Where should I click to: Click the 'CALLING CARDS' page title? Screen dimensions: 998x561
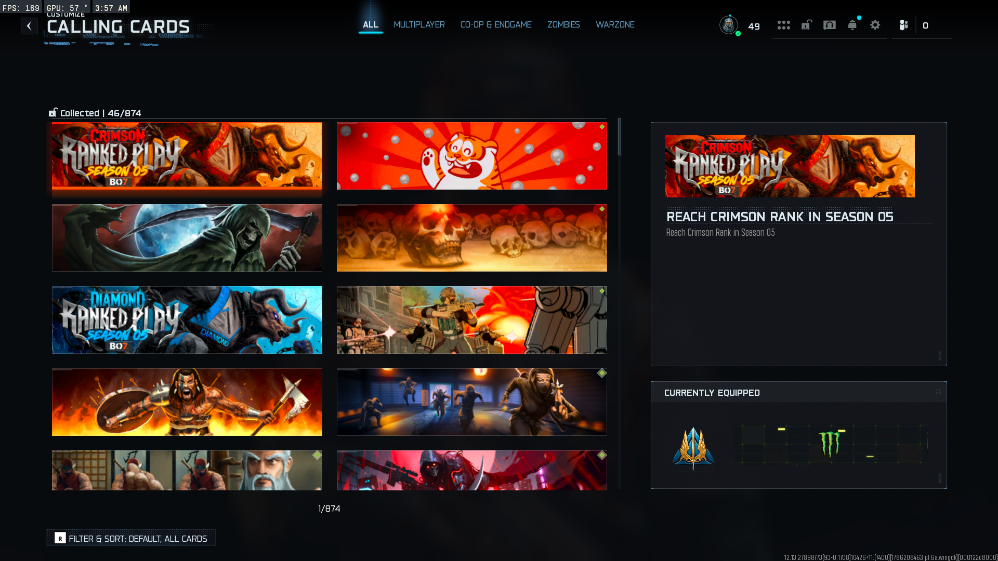119,27
